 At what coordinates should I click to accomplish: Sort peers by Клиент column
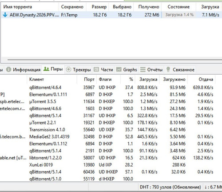pyautogui.click(x=36, y=80)
